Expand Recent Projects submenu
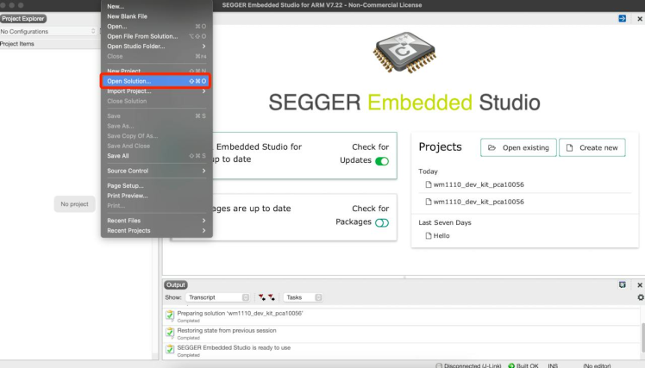The height and width of the screenshot is (368, 645). [156, 231]
